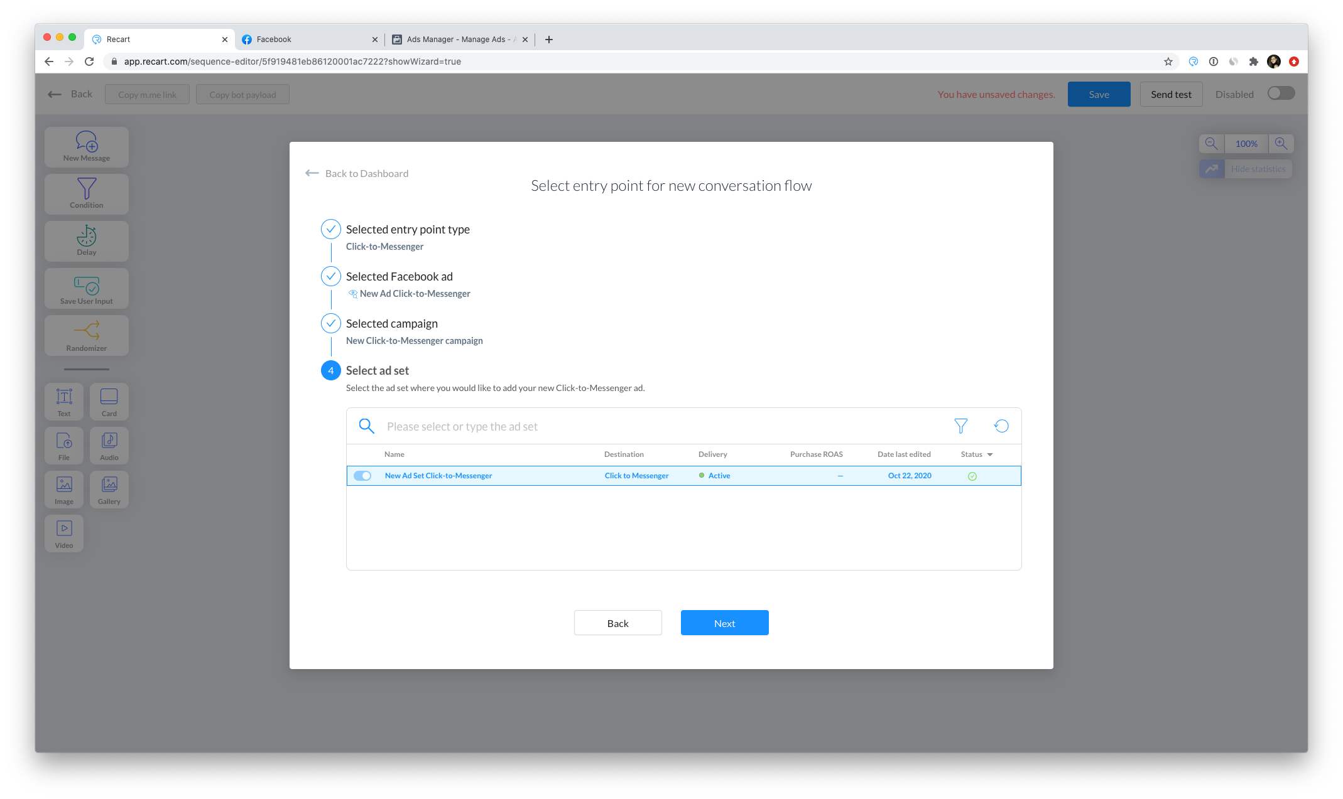The image size is (1343, 799).
Task: Select the New Ad Set Click-to-Messenger row
Action: coord(684,476)
